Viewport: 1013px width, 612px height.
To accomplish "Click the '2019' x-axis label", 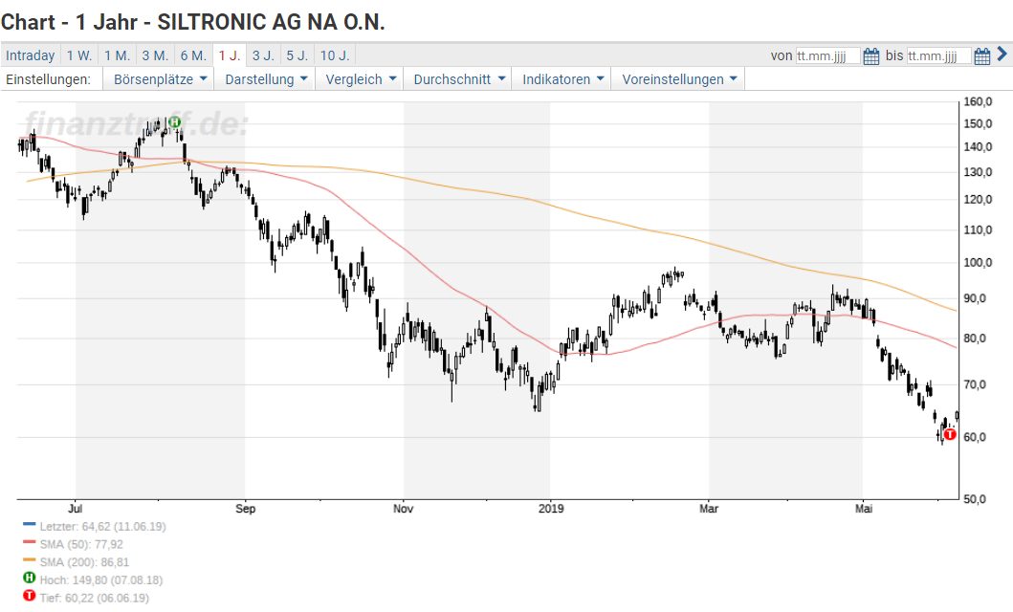I will pos(550,509).
